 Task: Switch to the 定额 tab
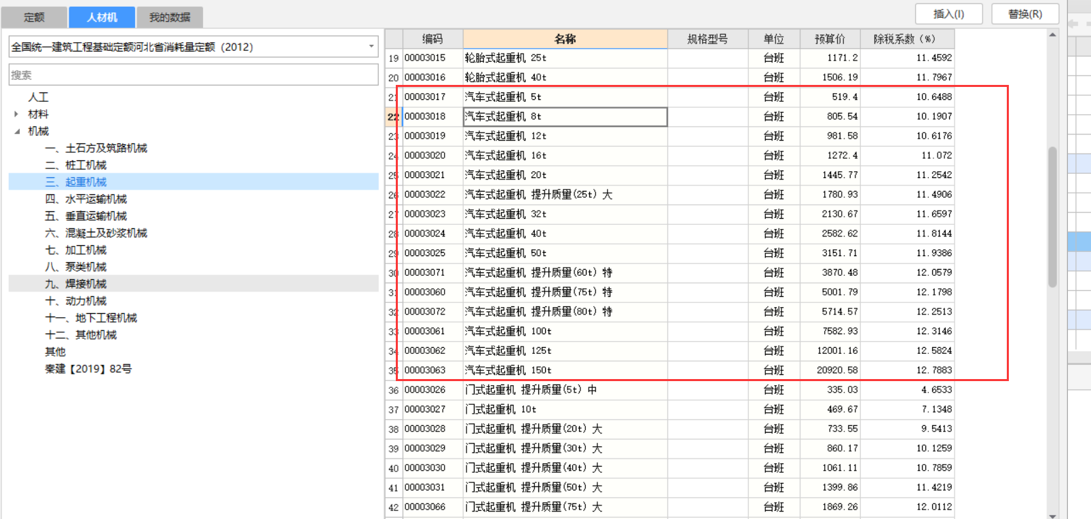34,17
